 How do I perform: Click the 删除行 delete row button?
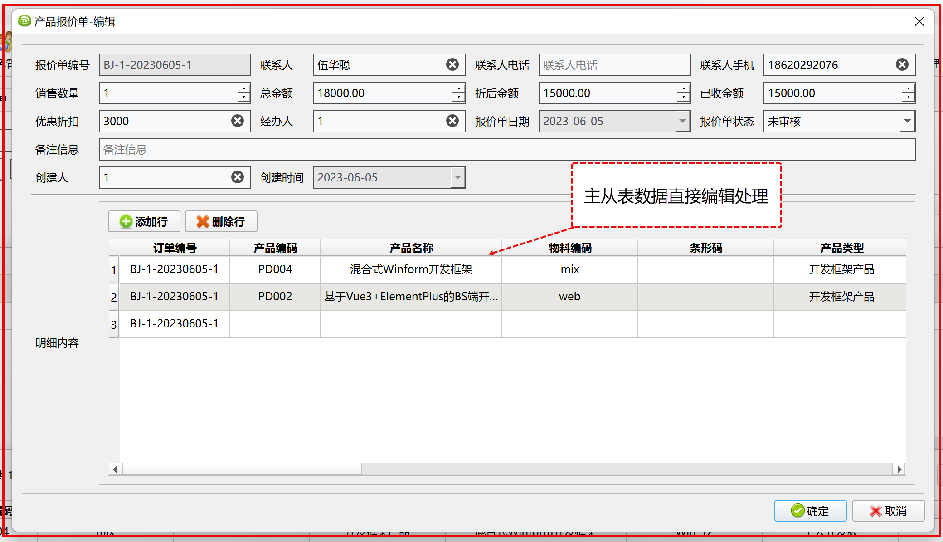pos(221,221)
